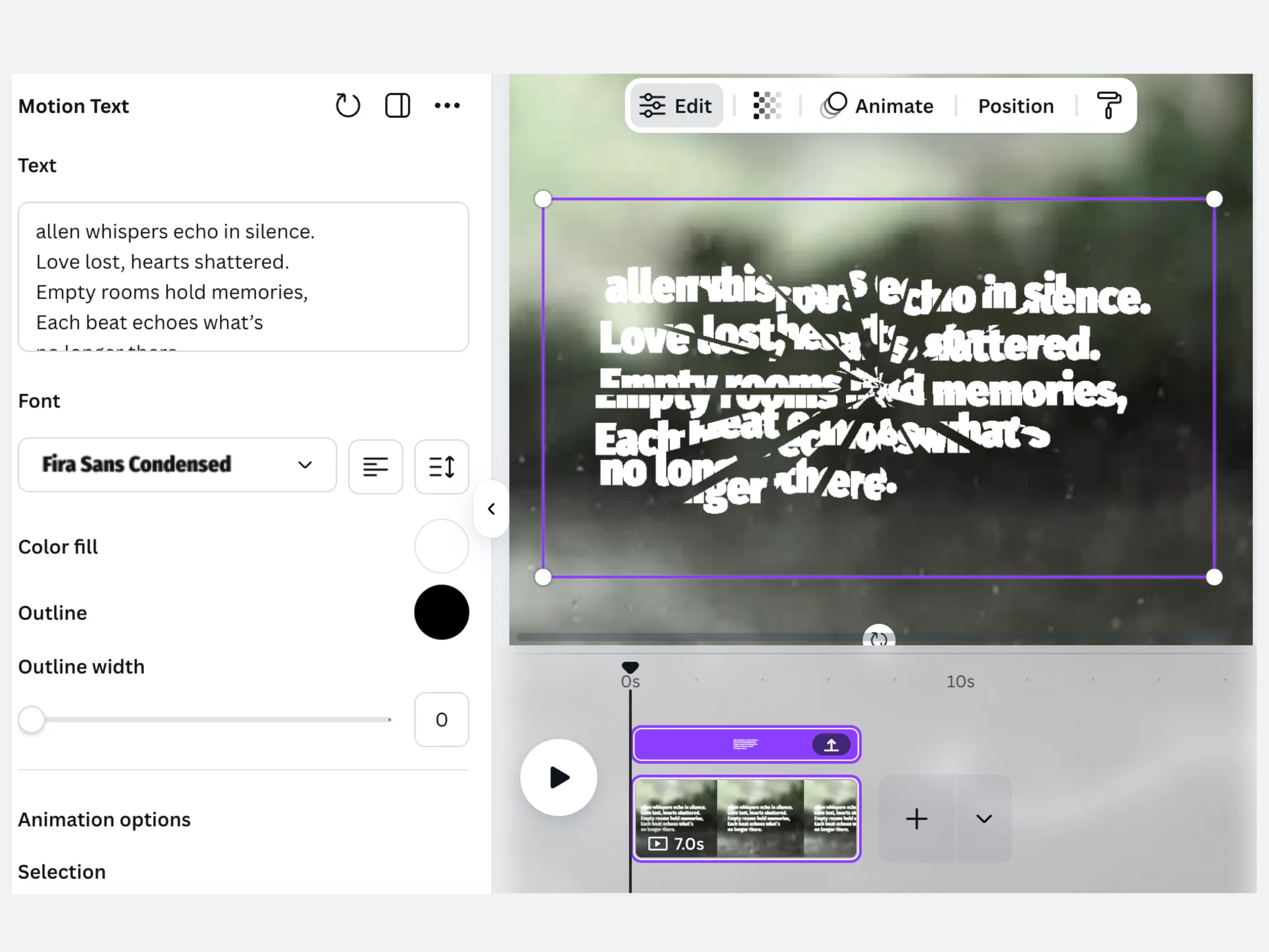
Task: Click the Animation options heading
Action: pos(104,819)
